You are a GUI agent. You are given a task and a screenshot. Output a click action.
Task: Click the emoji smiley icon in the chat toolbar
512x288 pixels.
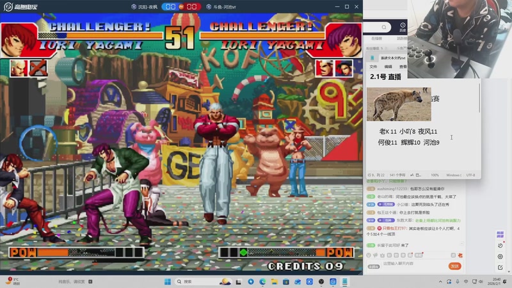pos(369,255)
